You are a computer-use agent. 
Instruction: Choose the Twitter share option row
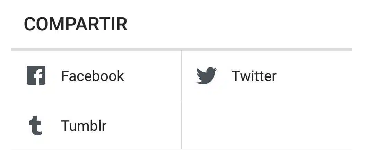tap(267, 75)
